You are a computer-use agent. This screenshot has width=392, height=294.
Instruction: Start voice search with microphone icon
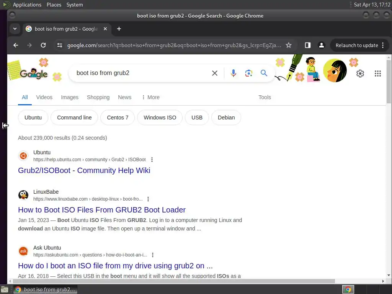click(x=233, y=73)
